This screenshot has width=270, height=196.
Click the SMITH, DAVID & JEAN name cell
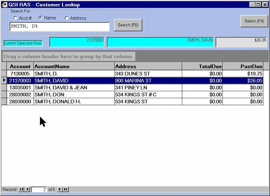[74, 88]
